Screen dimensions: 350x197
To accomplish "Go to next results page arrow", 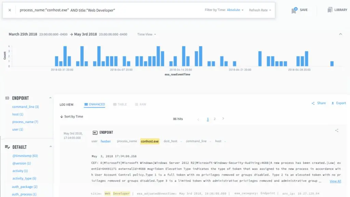I will pos(223,119).
